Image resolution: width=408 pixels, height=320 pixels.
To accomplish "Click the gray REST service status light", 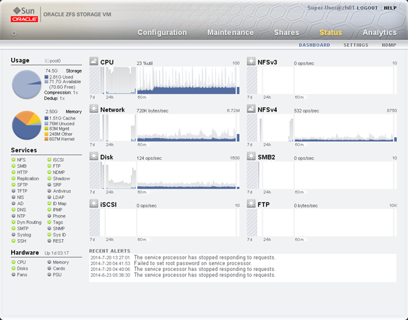I will pyautogui.click(x=49, y=241).
